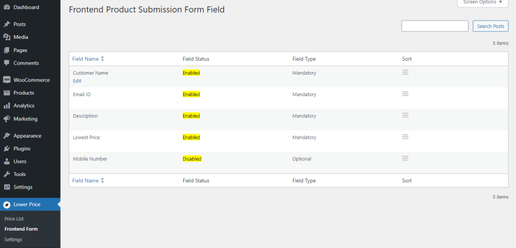Select the Frontend Form submenu item
Image resolution: width=516 pixels, height=248 pixels.
pyautogui.click(x=21, y=229)
